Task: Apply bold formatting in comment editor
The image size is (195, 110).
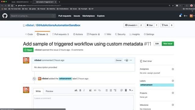Action: (x=80, y=90)
